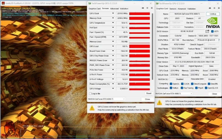This screenshot has width=222, height=139.
Task: Open the GPU Load sensor dropdown arrow
Action: click(x=113, y=46)
